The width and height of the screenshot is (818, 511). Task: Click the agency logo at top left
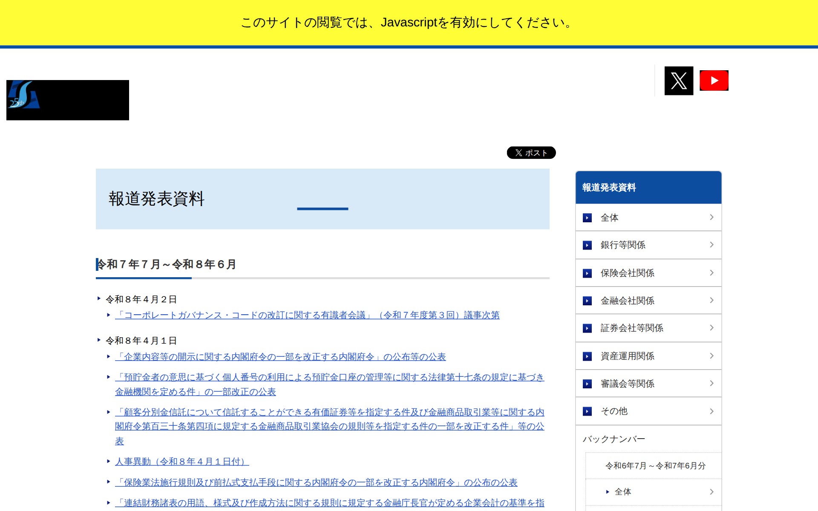tap(67, 100)
